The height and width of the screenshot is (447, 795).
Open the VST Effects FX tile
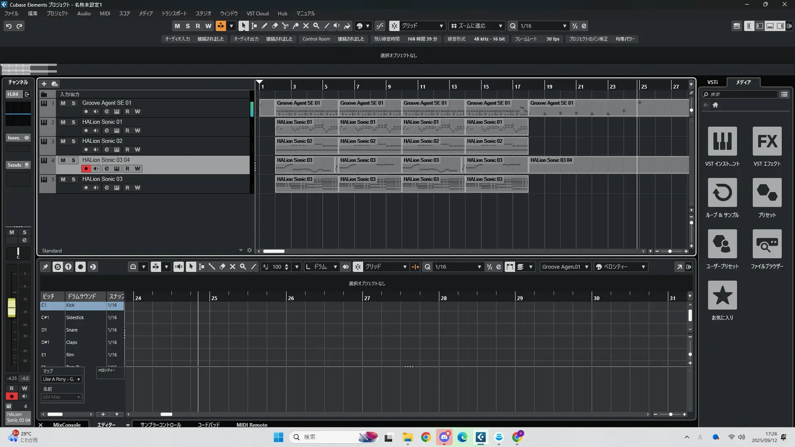pyautogui.click(x=767, y=142)
